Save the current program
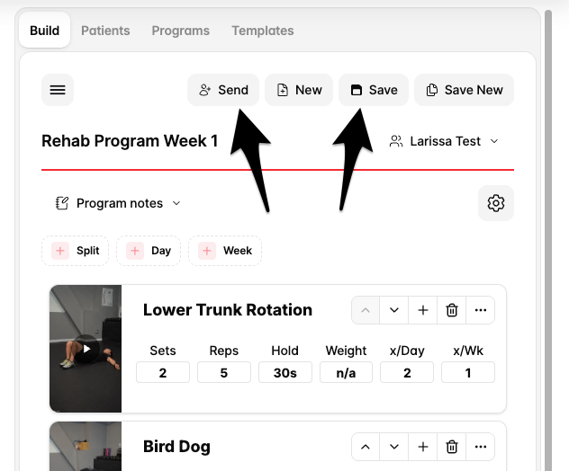 pyautogui.click(x=374, y=90)
